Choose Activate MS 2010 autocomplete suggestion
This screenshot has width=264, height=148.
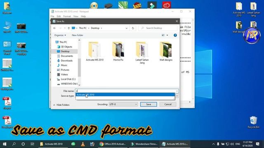click(125, 95)
